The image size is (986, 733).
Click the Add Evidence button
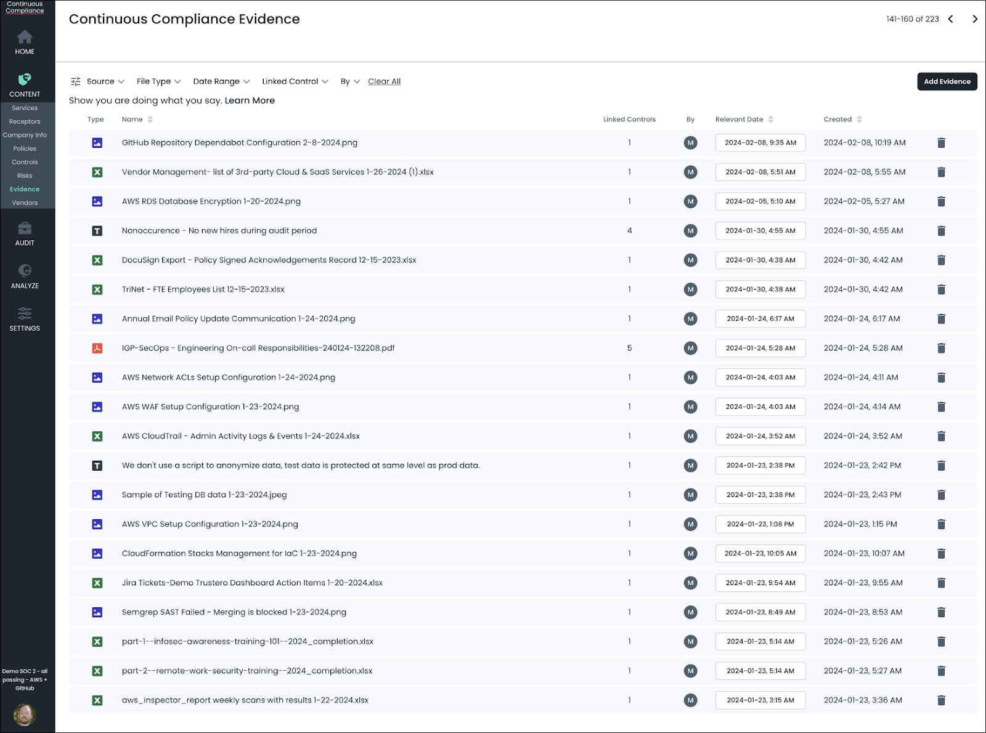[947, 81]
